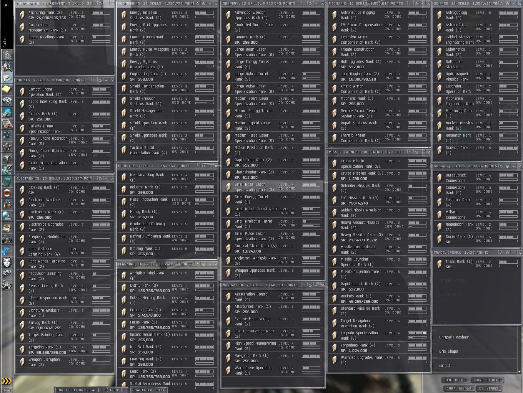523x393 pixels.
Task: Click skill book icon beside Cloaking Rank (6)
Action: click(22, 190)
